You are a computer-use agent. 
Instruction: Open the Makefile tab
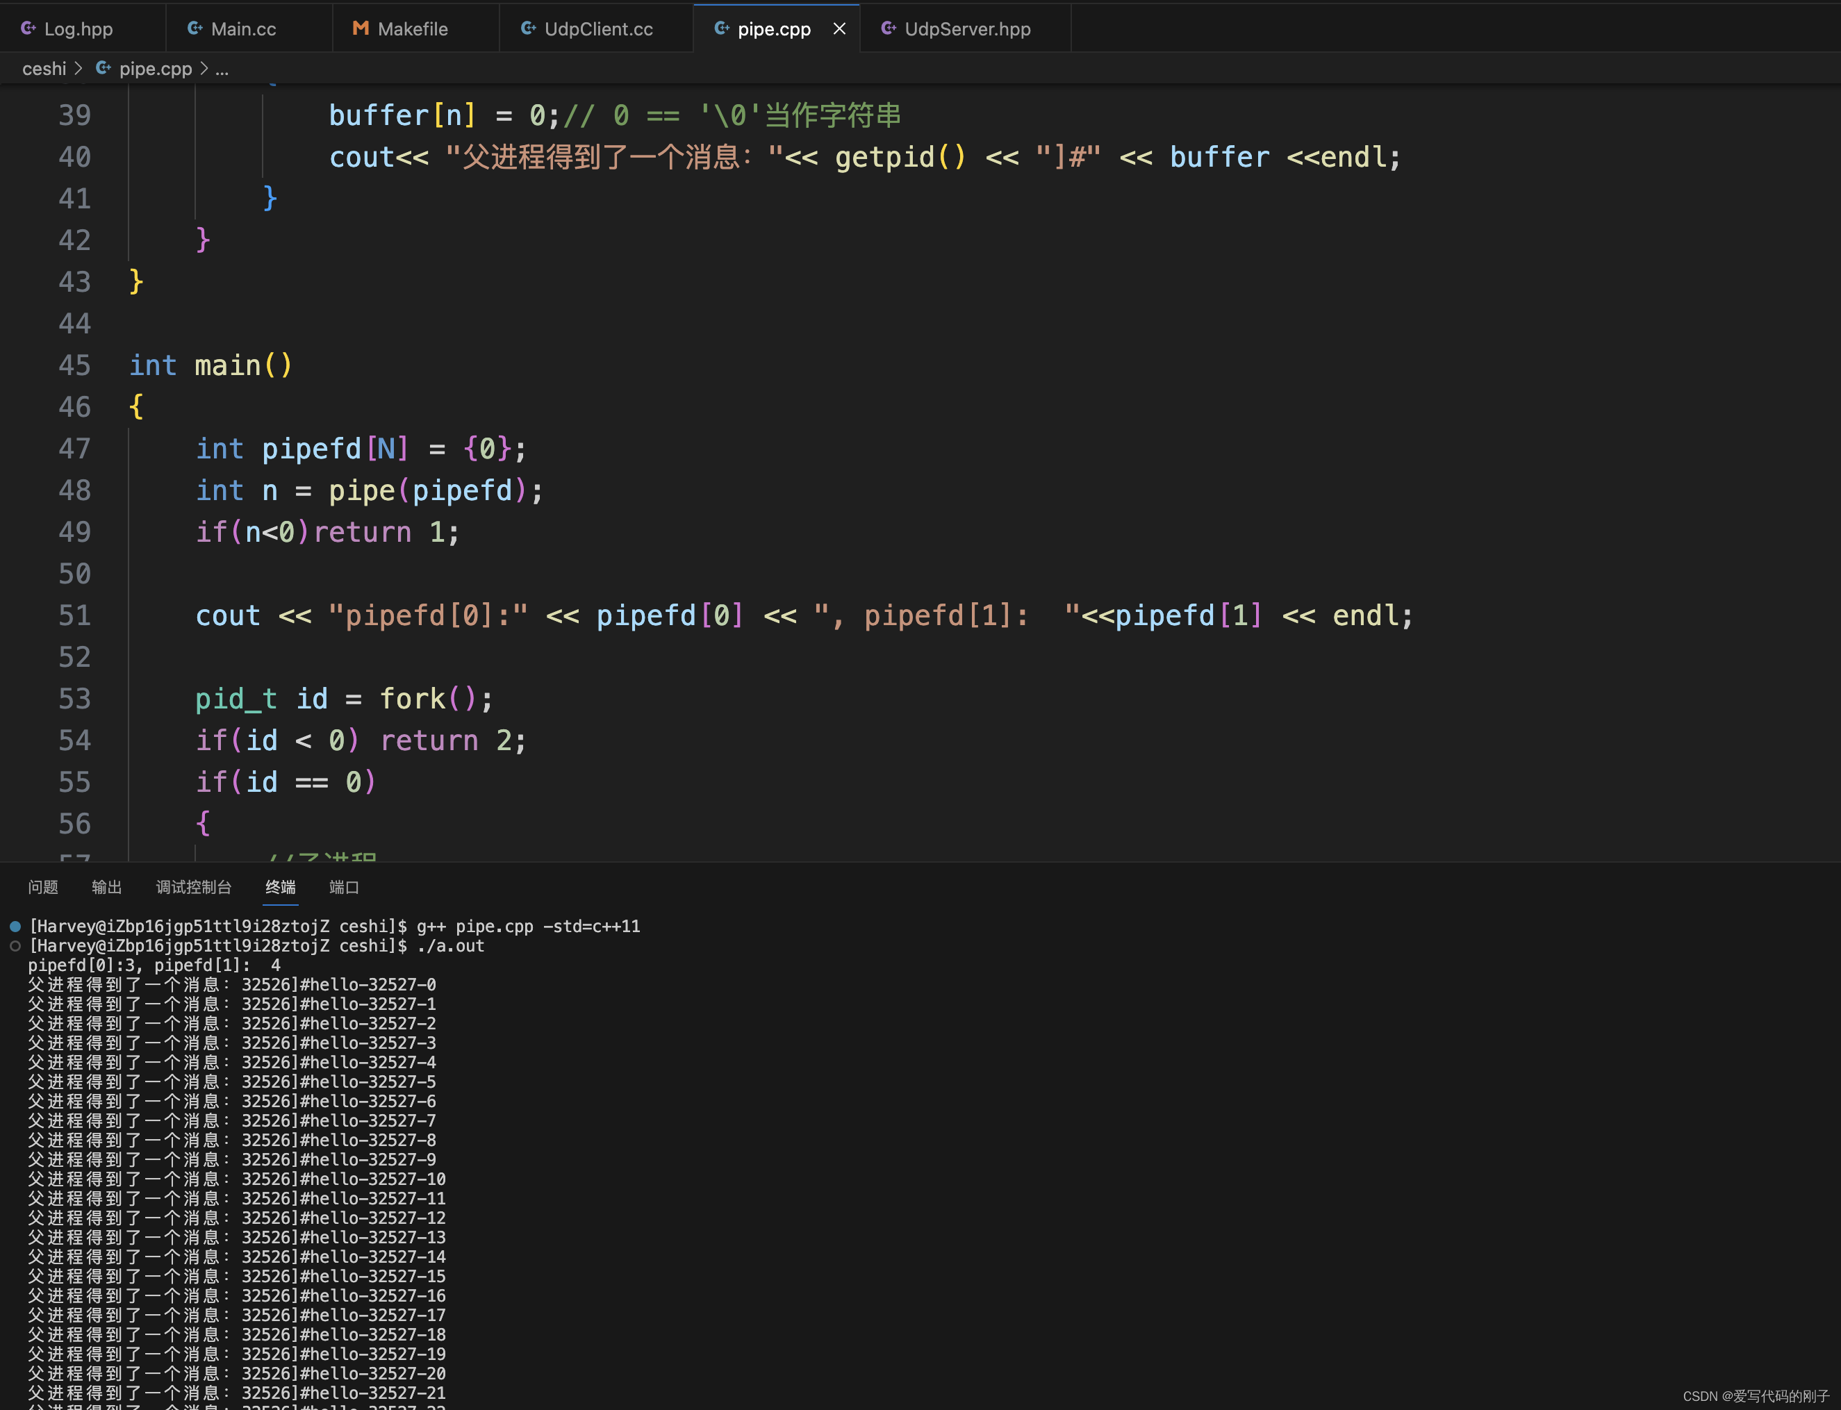click(x=412, y=28)
